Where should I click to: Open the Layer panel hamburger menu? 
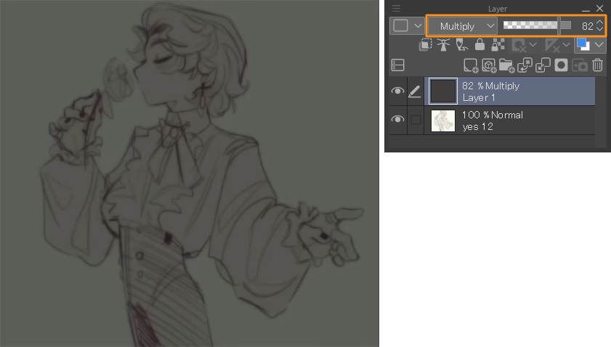click(396, 8)
